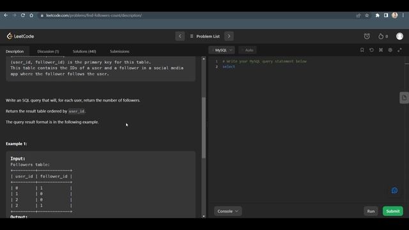Open editor settings gear icon
The height and width of the screenshot is (230, 409).
click(390, 50)
